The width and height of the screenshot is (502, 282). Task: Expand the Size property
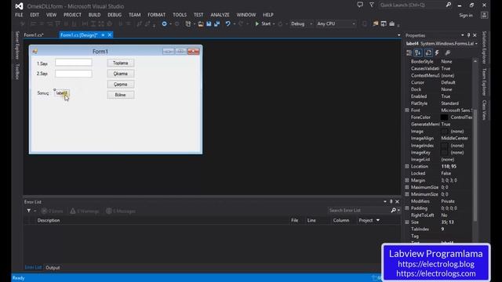[x=407, y=222]
